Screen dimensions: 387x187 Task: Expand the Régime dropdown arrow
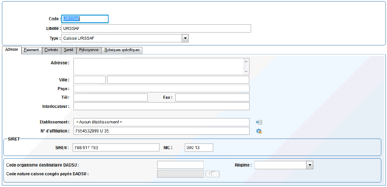pyautogui.click(x=310, y=165)
